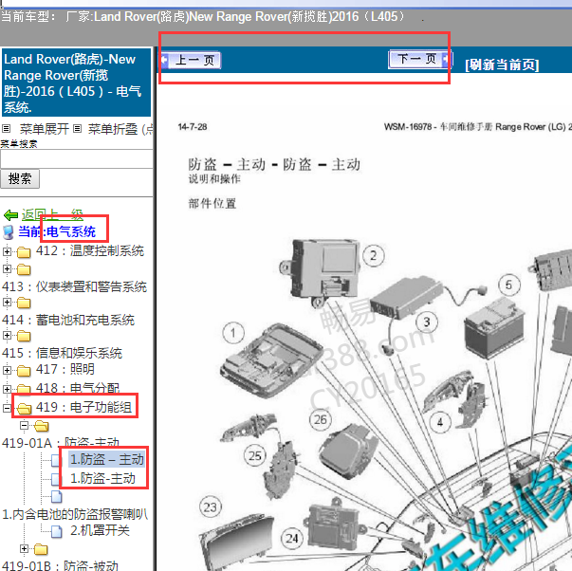This screenshot has height=571, width=572.
Task: Expand the 414 蓄电池和充电系统 node
Action: [x=7, y=303]
